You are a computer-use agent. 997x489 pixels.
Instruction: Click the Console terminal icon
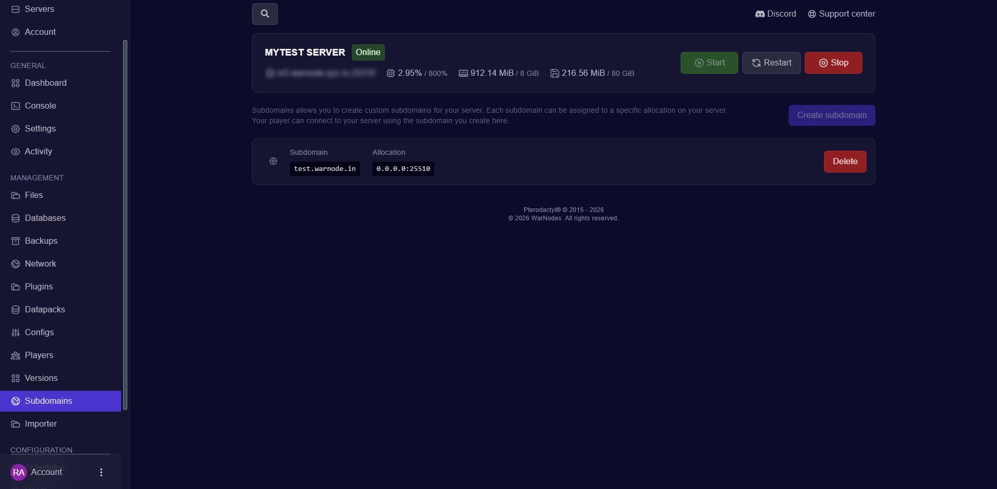point(16,106)
